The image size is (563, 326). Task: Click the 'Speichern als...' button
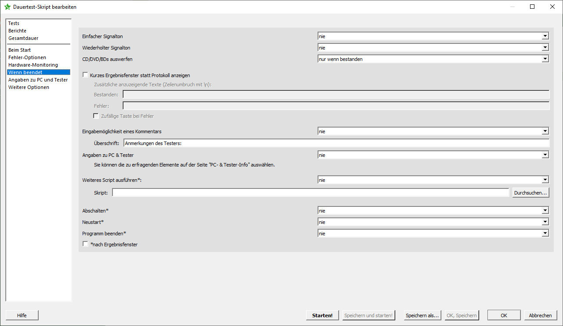tap(422, 315)
